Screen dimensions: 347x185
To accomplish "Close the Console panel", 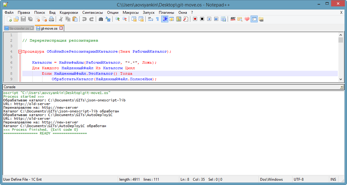I will (342, 87).
